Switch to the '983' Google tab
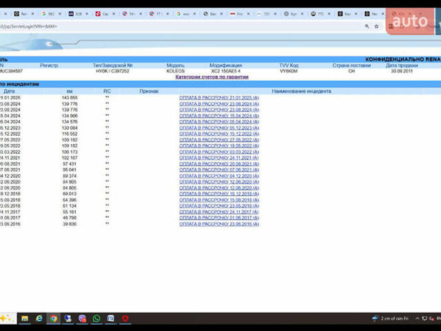Image resolution: width=441 pixels, height=331 pixels. click(x=50, y=13)
